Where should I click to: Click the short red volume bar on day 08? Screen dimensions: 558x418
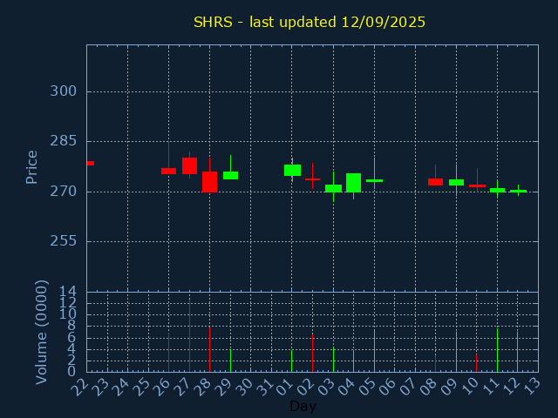pyautogui.click(x=435, y=364)
